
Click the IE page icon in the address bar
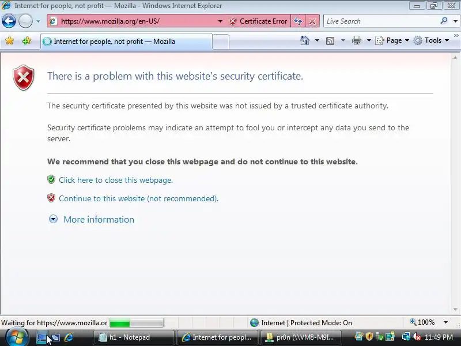(53, 21)
